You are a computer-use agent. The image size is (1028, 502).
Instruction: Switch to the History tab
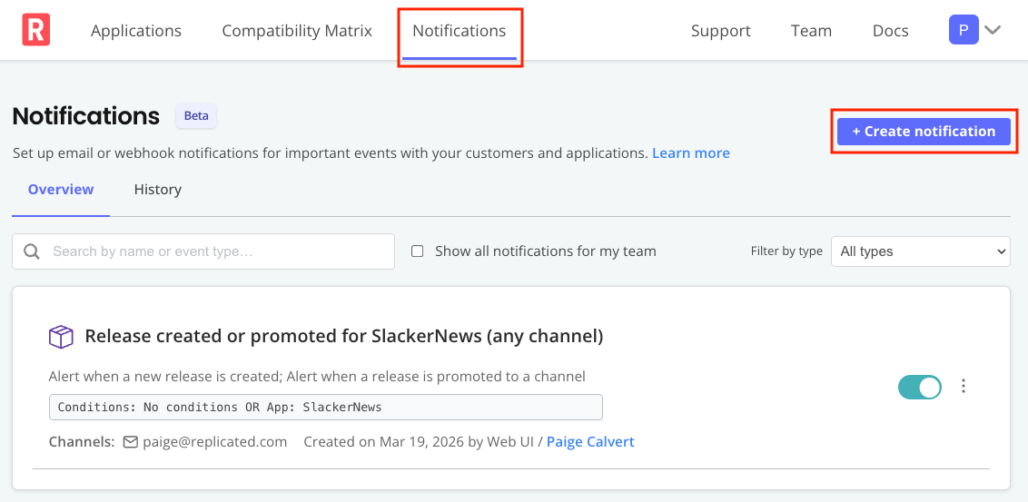point(157,190)
